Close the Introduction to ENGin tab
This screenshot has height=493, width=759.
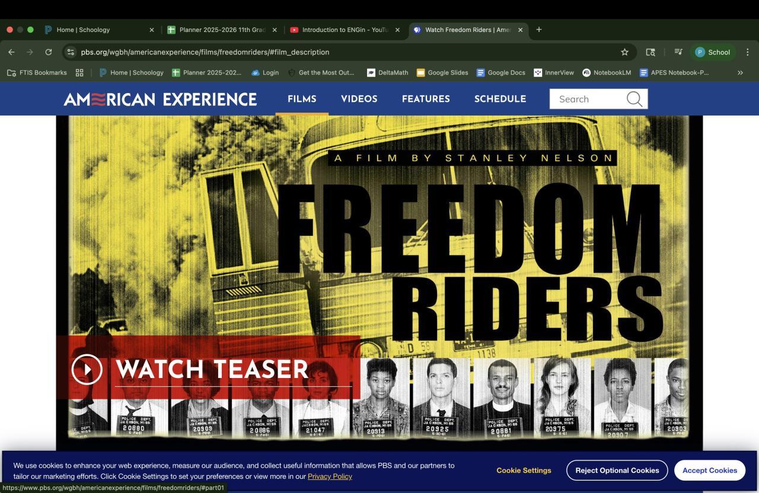pyautogui.click(x=397, y=30)
